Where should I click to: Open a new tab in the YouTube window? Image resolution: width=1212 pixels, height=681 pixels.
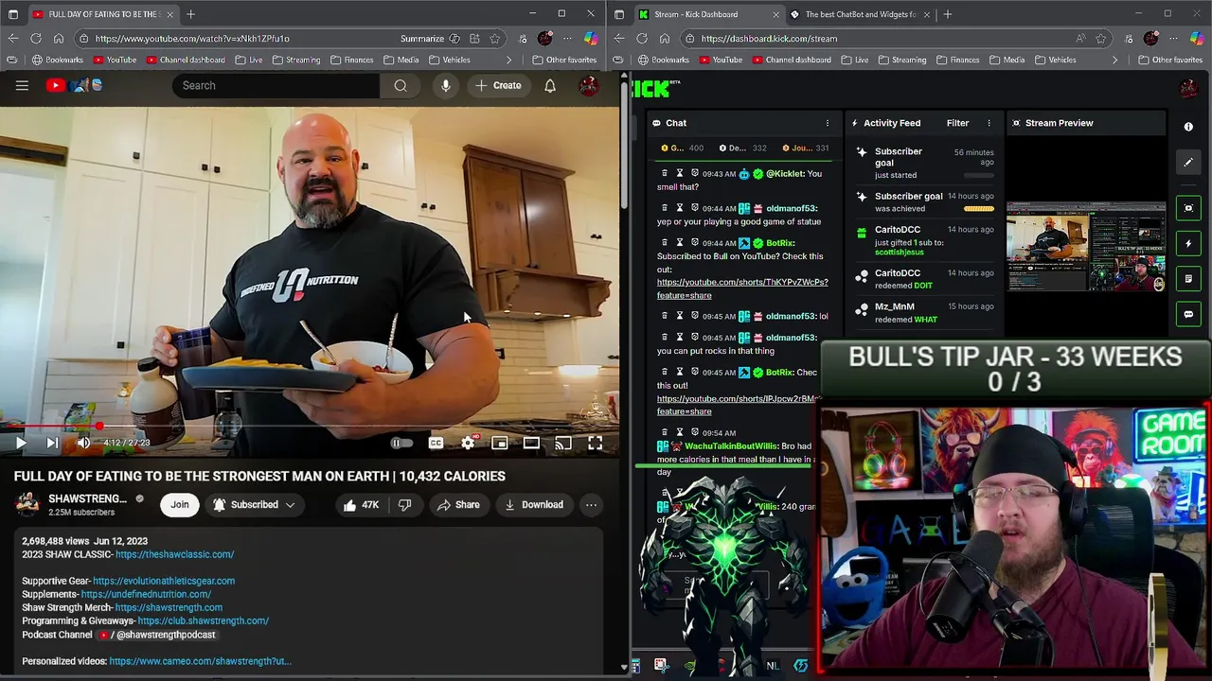[x=190, y=14]
